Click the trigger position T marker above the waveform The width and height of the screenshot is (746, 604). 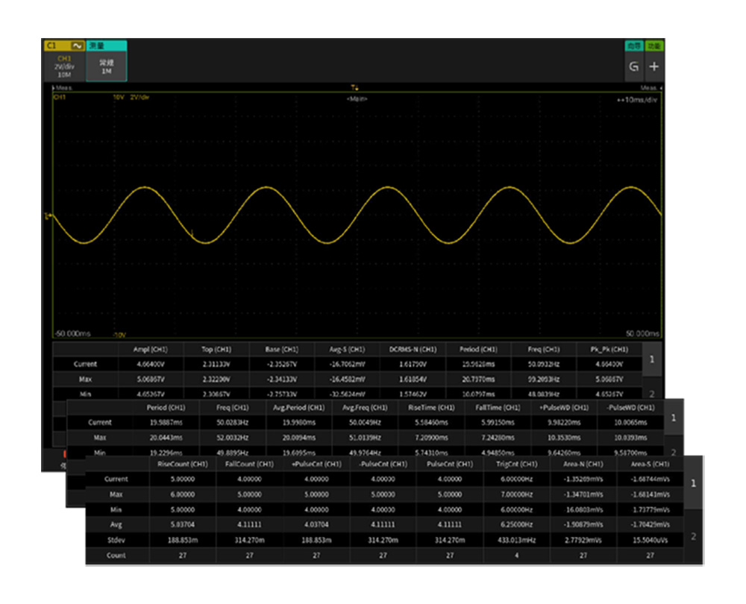tap(356, 88)
